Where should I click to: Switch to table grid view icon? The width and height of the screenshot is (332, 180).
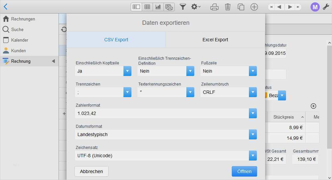pyautogui.click(x=147, y=7)
